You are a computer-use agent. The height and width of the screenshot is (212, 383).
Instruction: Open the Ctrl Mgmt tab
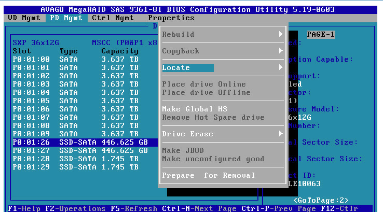tap(113, 18)
